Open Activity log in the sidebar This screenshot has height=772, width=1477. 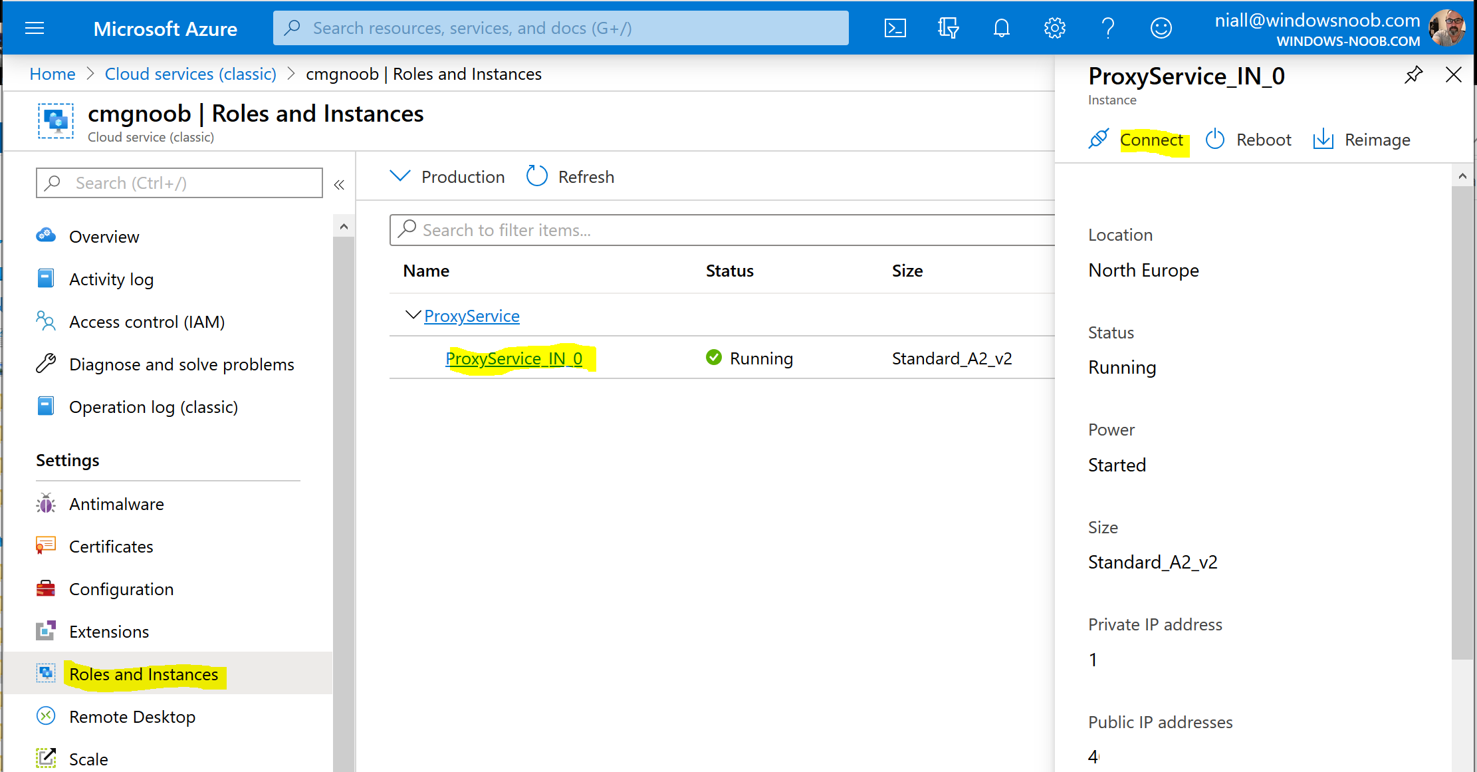(112, 279)
